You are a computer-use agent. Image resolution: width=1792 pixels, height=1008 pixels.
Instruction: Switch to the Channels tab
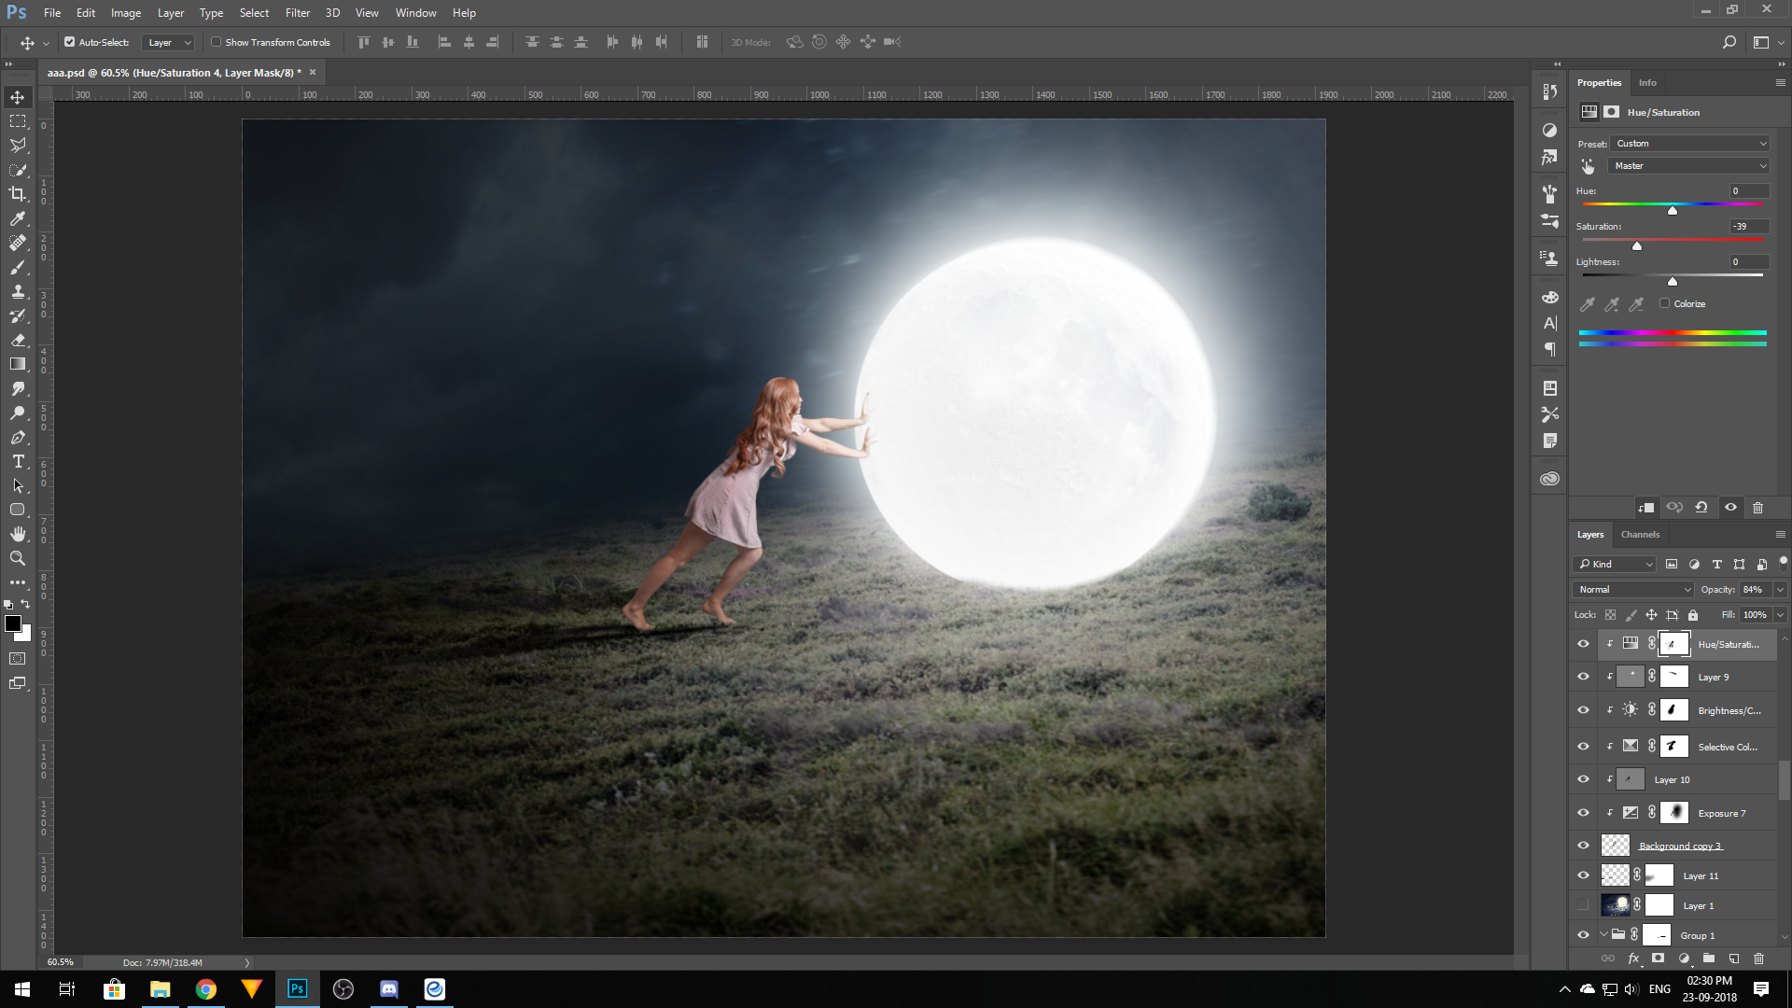pyautogui.click(x=1640, y=535)
